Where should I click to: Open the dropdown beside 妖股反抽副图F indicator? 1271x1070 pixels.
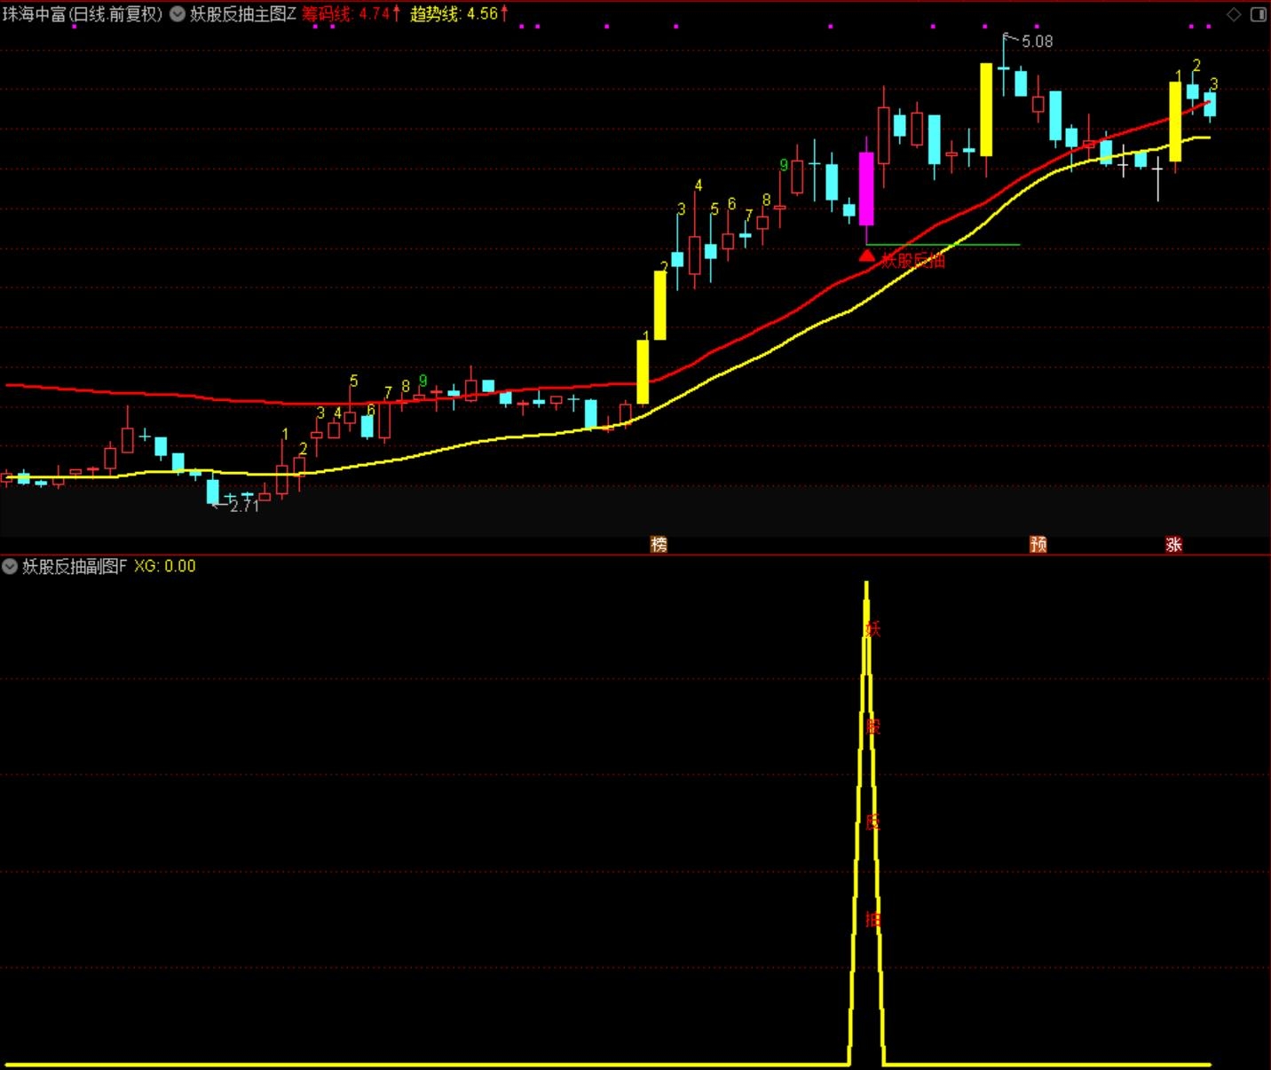coord(10,566)
